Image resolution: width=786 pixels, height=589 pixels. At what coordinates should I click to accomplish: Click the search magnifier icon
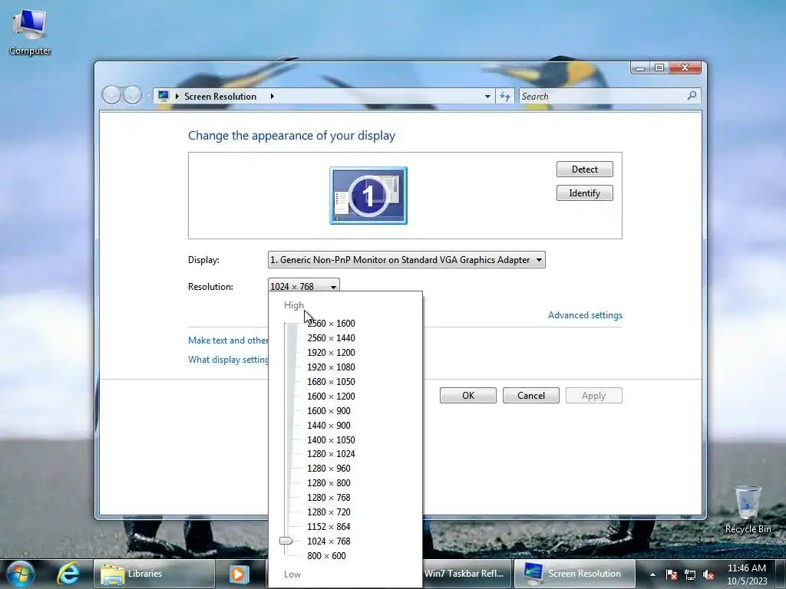click(x=692, y=96)
